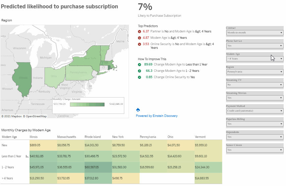Image resolution: width=286 pixels, height=186 pixels.
Task: Click red icon beside 3.53 Online Security predictor
Action: (x=139, y=44)
